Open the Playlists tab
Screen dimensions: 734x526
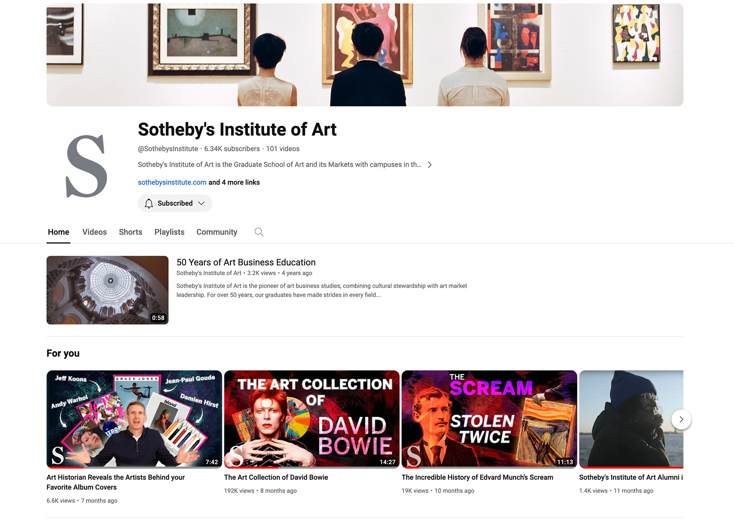[169, 232]
